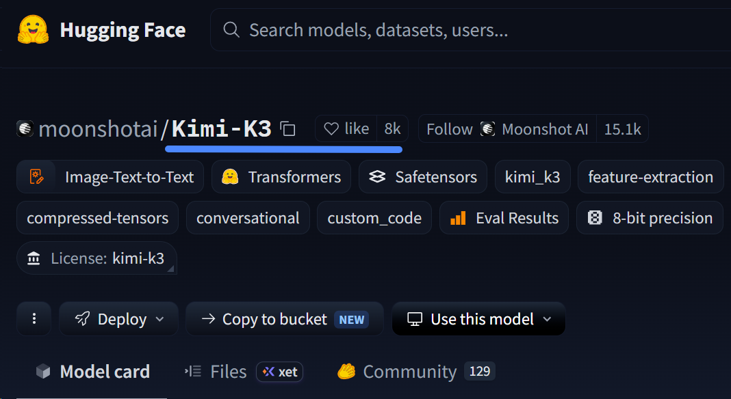
Task: Click the xet badge next to Files
Action: [280, 372]
